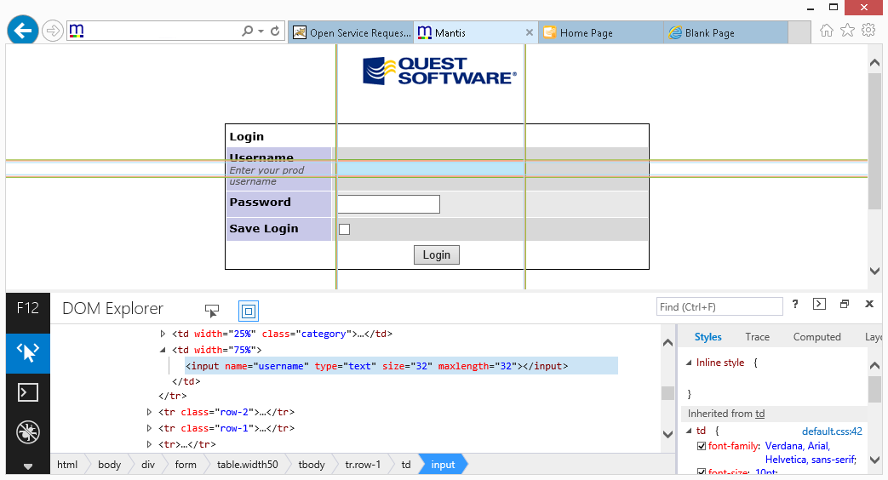Viewport: 888px width, 480px height.
Task: Click the Quest Software logo
Action: pyautogui.click(x=439, y=71)
